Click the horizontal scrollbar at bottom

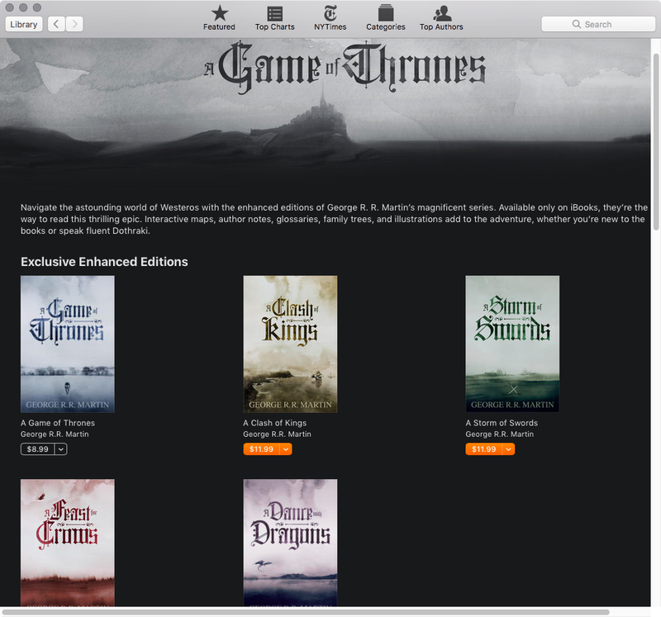coord(306,611)
